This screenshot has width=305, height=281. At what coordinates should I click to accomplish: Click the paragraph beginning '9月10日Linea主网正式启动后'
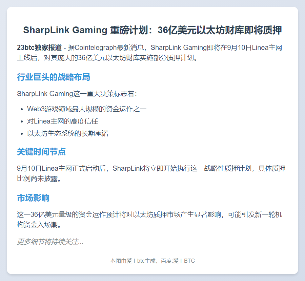[x=151, y=168]
